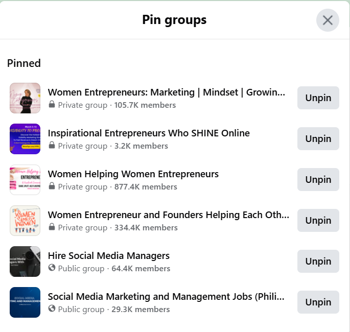Viewport: 350px width, 332px height.
Task: Open Hire Social Media Managers title
Action: pos(109,256)
